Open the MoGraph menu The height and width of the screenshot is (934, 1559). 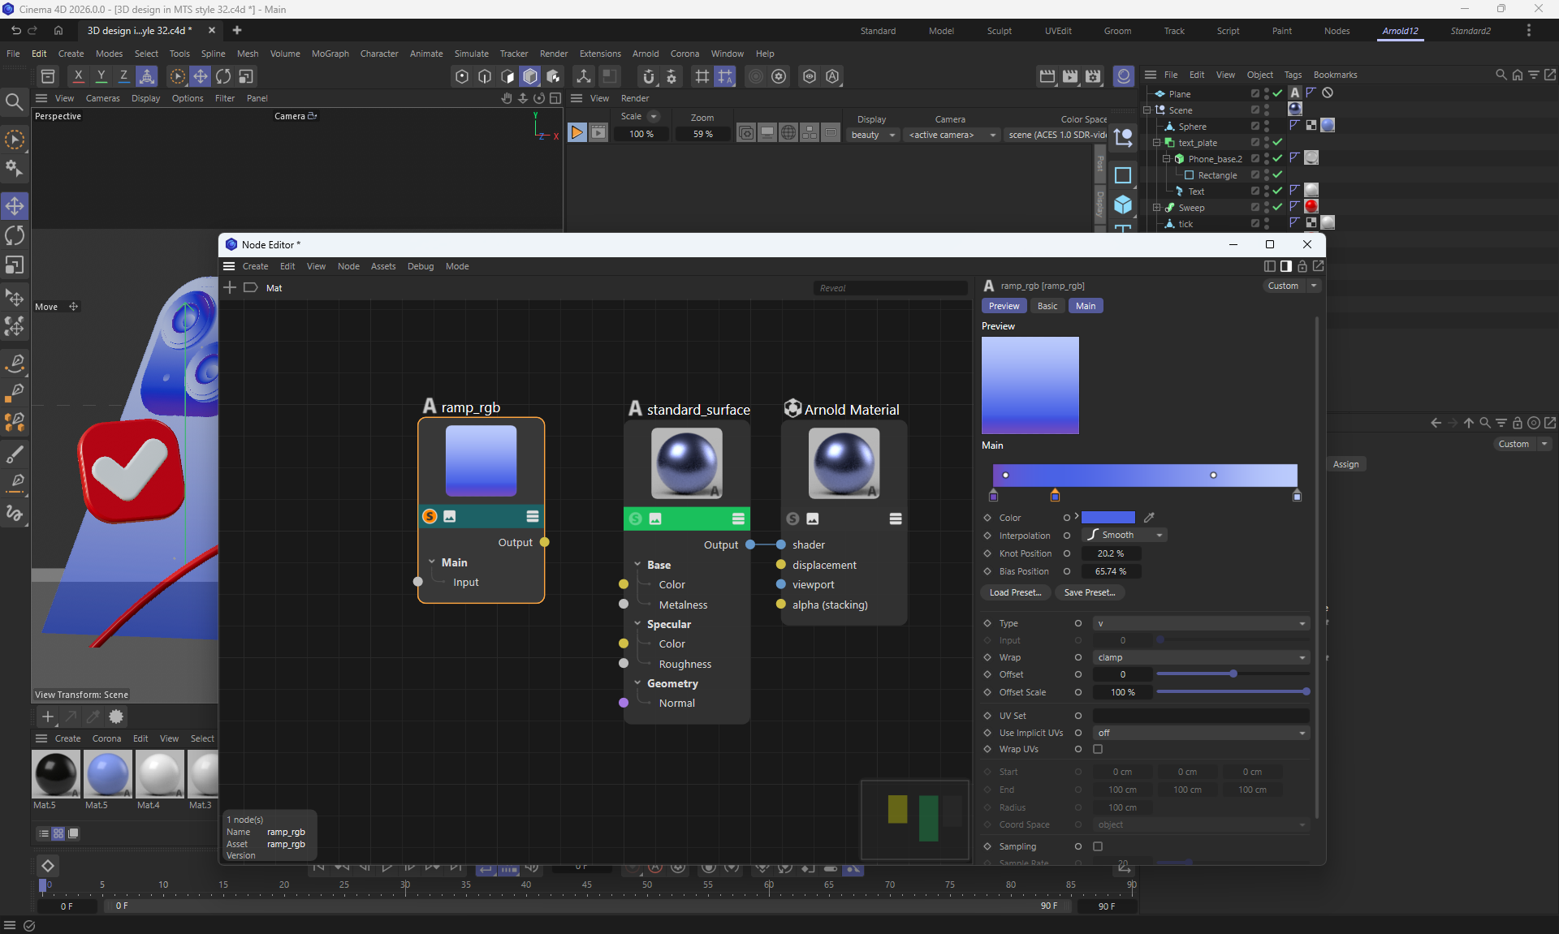330,54
